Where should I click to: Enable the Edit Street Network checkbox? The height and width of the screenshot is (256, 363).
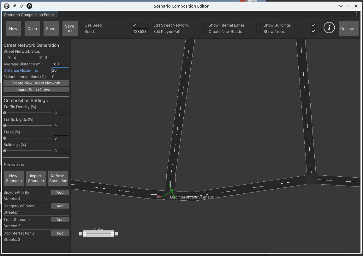(x=203, y=25)
